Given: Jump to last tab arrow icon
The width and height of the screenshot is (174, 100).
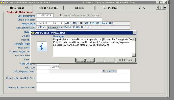Looking at the screenshot, I should coord(165,8).
